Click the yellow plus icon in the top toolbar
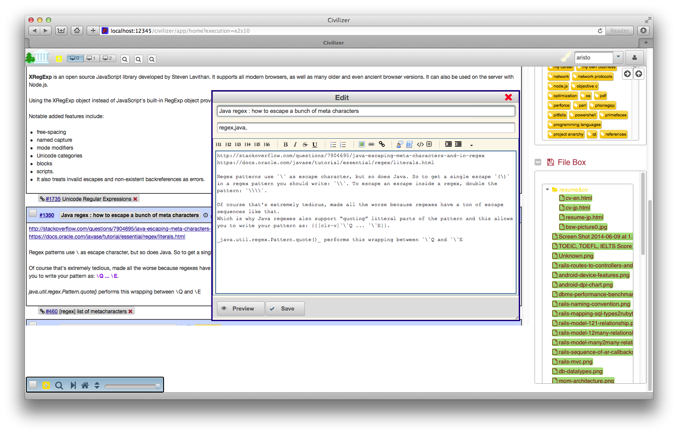The image size is (678, 434). click(x=59, y=59)
